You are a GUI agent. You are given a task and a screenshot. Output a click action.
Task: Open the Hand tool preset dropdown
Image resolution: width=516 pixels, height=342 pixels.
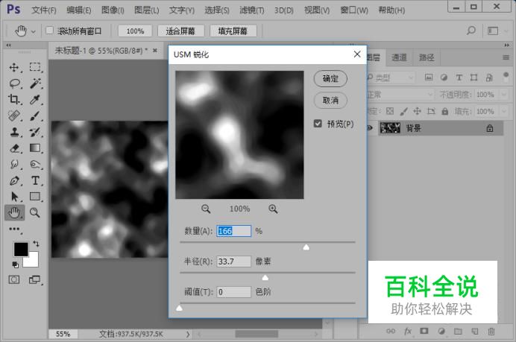pyautogui.click(x=34, y=31)
